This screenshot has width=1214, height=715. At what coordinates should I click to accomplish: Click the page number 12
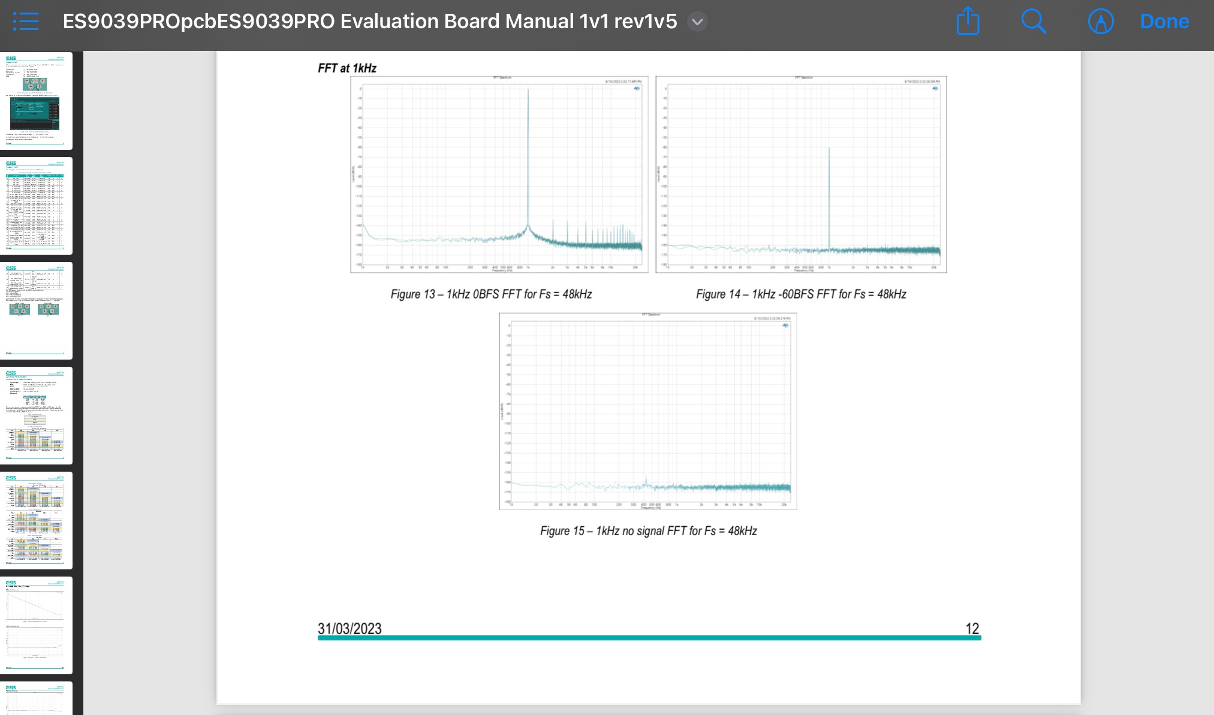[972, 628]
